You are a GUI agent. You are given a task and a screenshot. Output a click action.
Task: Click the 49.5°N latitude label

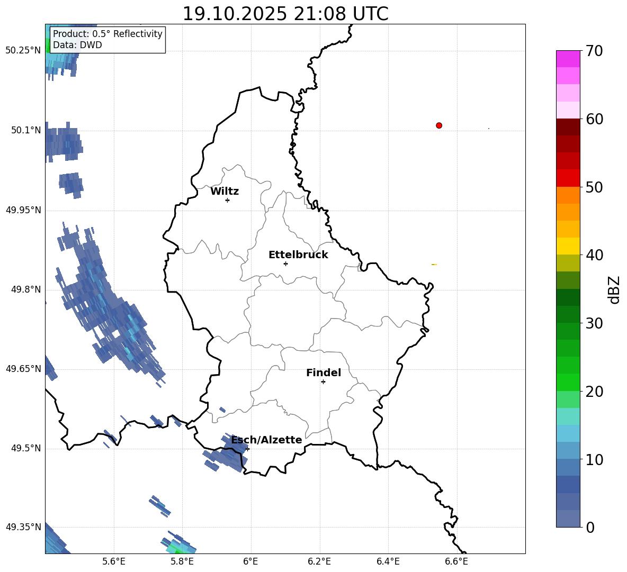click(x=26, y=448)
